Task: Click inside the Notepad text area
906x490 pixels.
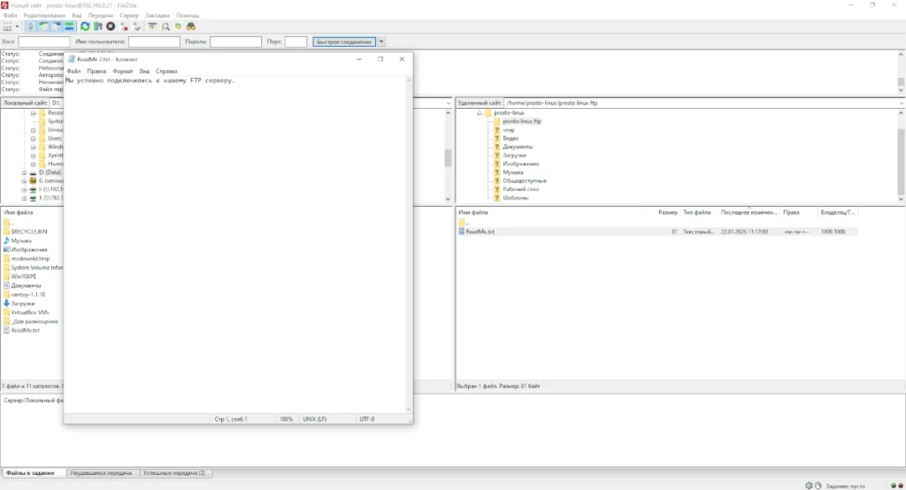Action: [234, 242]
